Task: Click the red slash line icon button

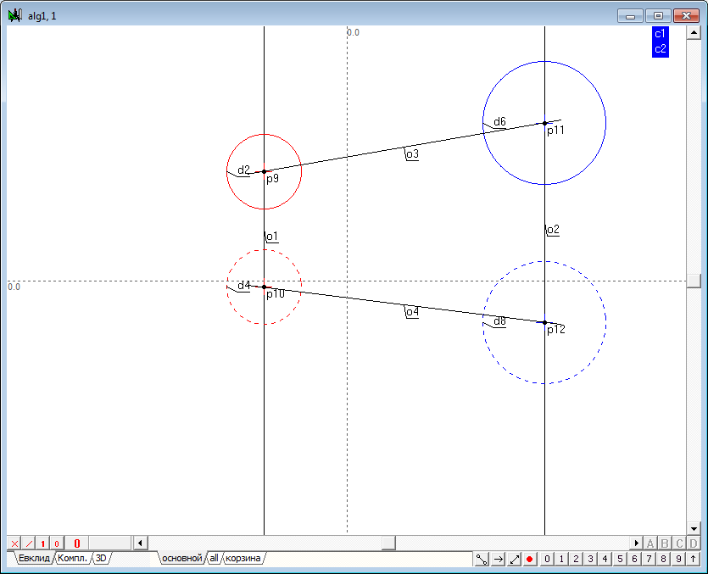Action: point(29,543)
